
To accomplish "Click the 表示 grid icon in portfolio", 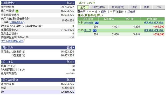I will (78, 11).
